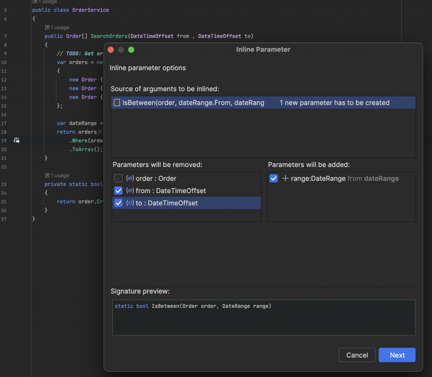Click the gutter icon on line 19

[16, 140]
